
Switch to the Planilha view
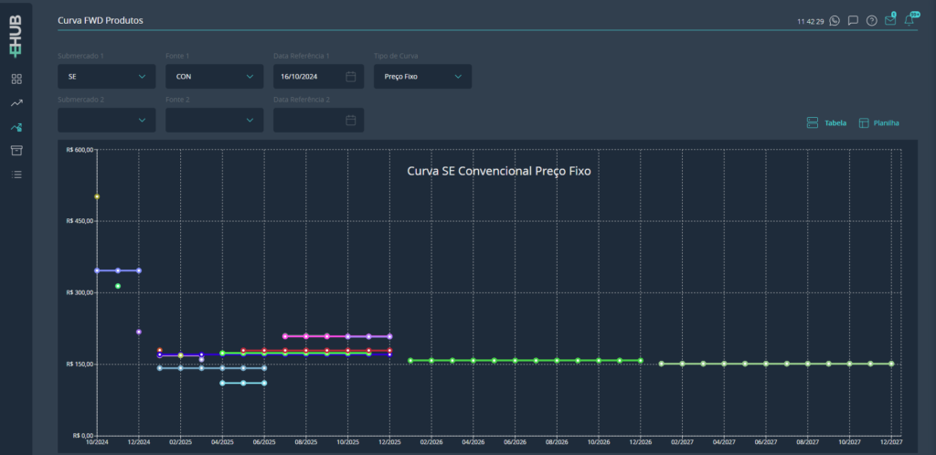click(x=878, y=122)
